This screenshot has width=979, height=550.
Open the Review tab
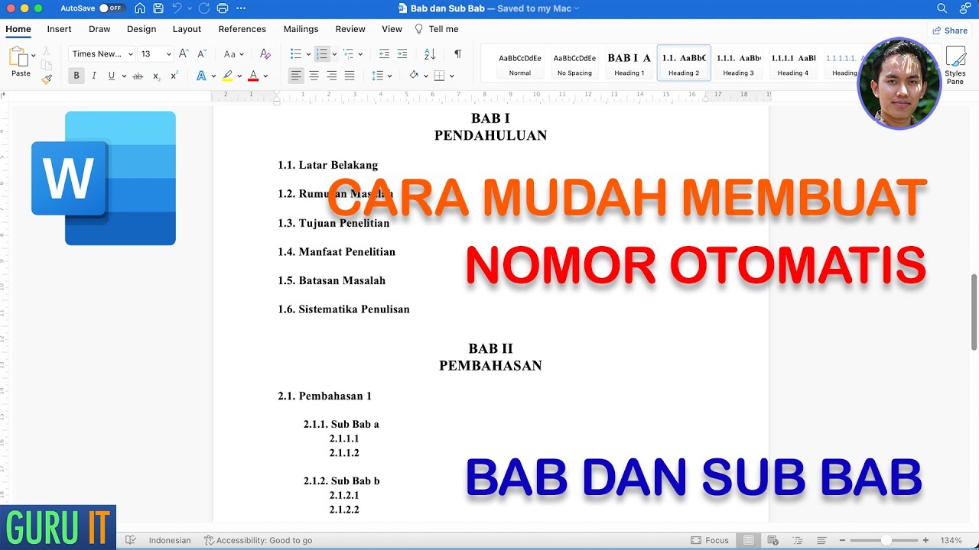coord(350,29)
